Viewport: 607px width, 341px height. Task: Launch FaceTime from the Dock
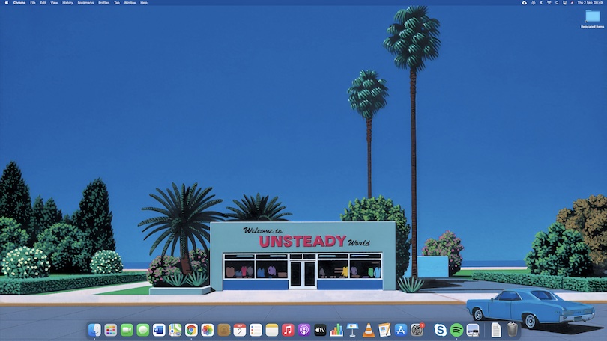[x=127, y=331]
